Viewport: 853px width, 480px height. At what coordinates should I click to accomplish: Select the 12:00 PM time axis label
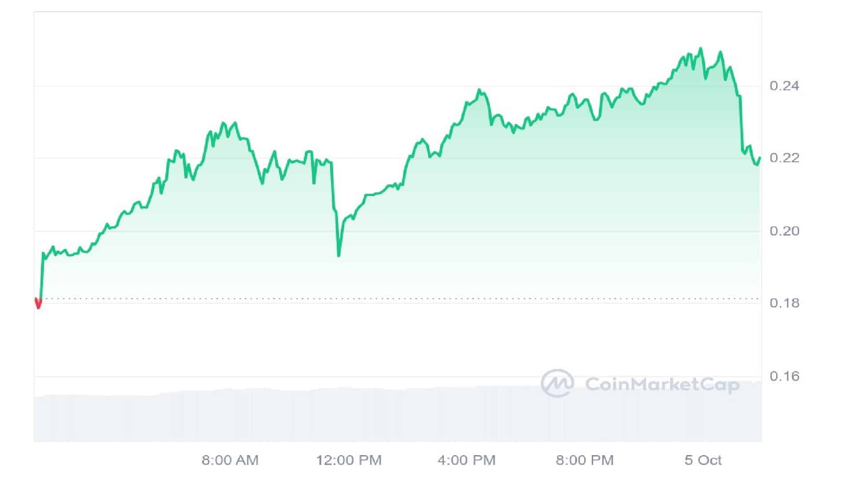tap(349, 460)
